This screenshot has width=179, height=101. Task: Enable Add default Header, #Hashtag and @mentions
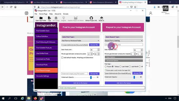pyautogui.click(x=62, y=58)
